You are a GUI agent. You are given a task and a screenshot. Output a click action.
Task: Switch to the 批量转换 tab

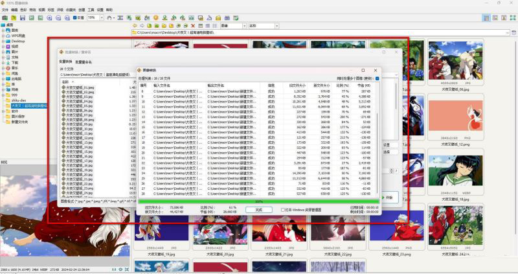[x=65, y=62]
